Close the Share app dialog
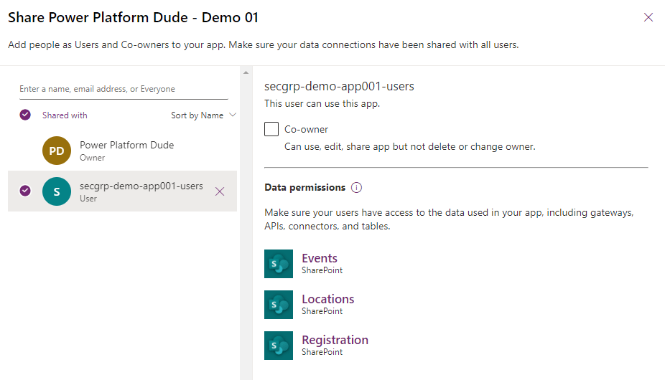Image resolution: width=665 pixels, height=380 pixels. point(648,17)
